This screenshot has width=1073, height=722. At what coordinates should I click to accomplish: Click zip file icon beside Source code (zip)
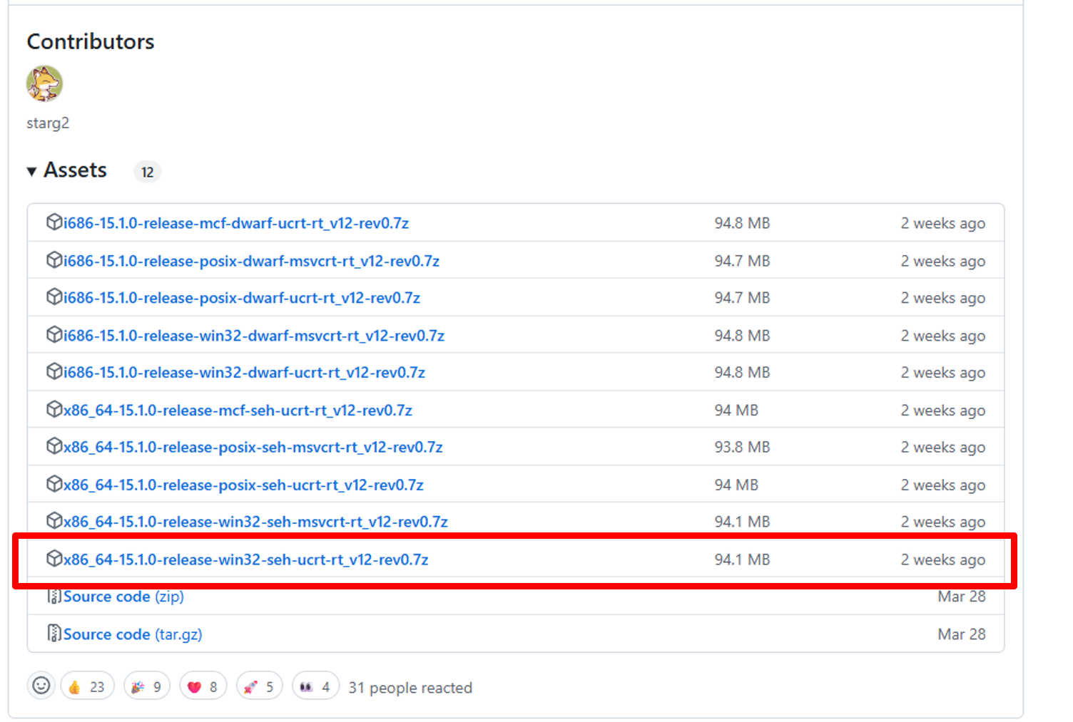[x=54, y=597]
